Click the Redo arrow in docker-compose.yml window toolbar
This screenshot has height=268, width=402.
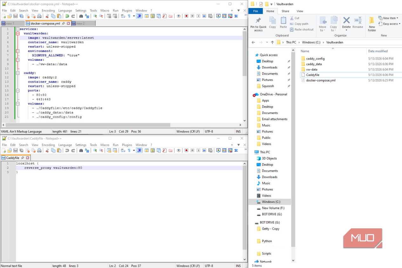73,16
